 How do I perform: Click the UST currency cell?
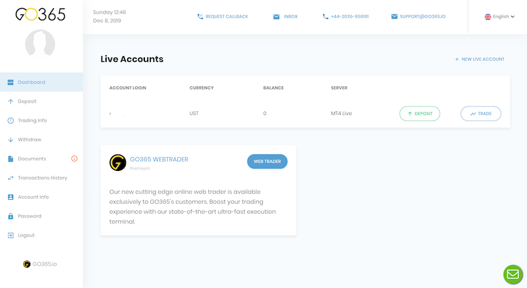coord(194,114)
